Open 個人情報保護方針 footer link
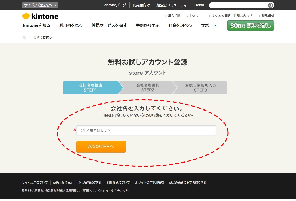This screenshot has height=201, width=296. [x=90, y=183]
